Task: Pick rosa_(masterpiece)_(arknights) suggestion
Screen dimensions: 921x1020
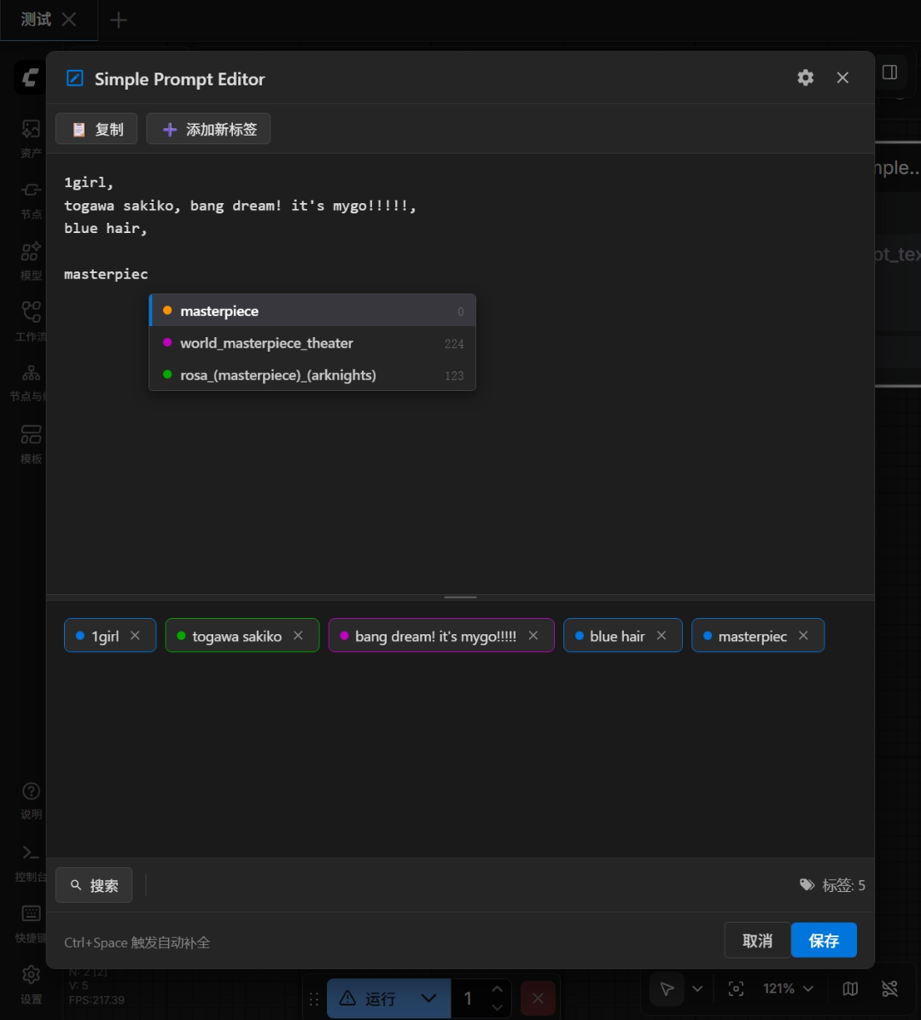Action: click(312, 375)
